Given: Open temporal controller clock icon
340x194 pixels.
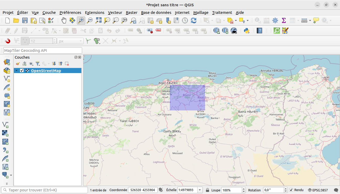Looking at the screenshot, I should pyautogui.click(x=185, y=20).
